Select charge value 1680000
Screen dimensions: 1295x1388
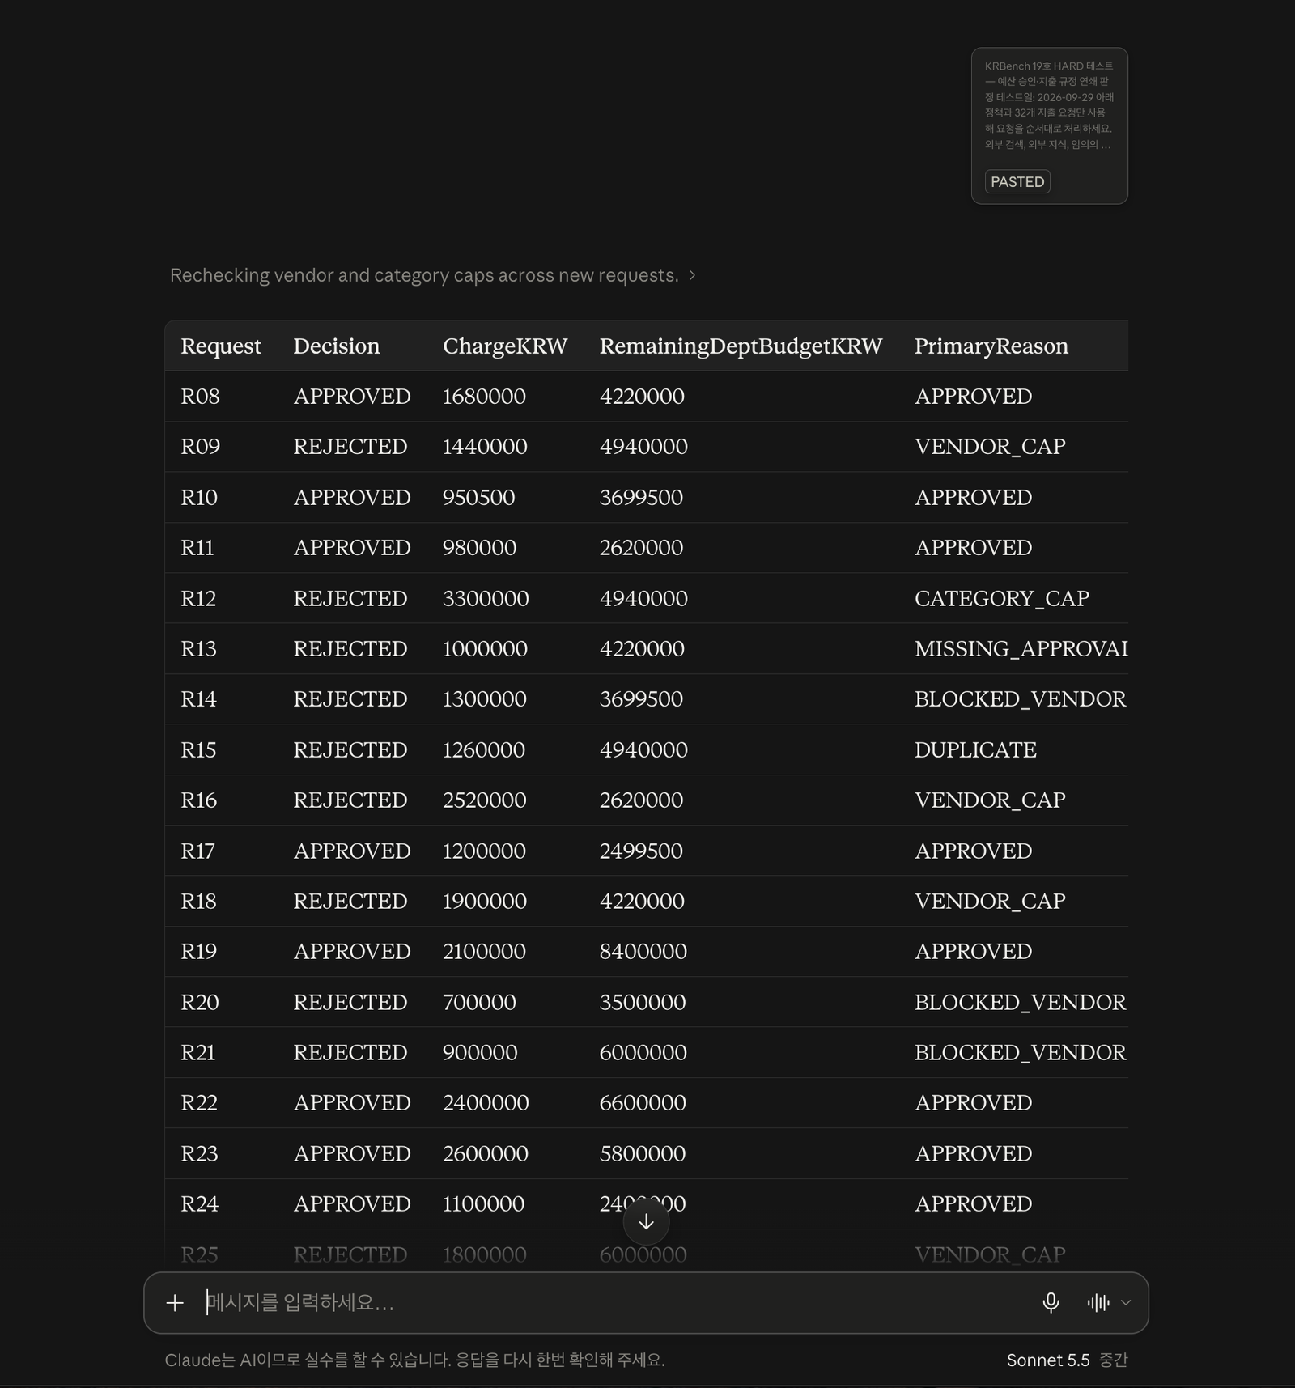484,397
